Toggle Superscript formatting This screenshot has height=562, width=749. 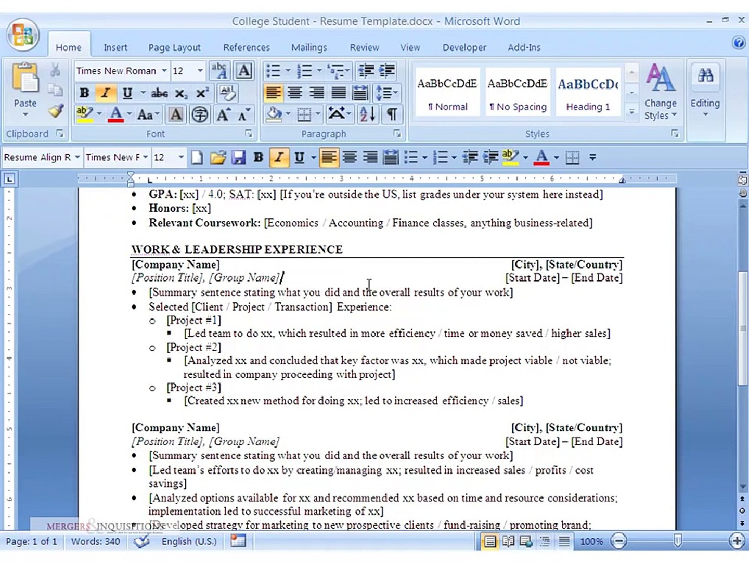(x=201, y=93)
